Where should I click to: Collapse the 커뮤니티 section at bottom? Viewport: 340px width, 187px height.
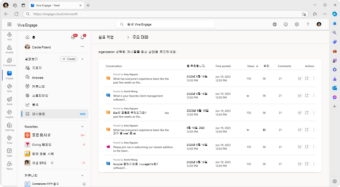coord(82,175)
